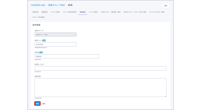The width and height of the screenshot is (201, 110).
Task: Focus the 座席名 field containing 座席006
Action: pos(67,56)
